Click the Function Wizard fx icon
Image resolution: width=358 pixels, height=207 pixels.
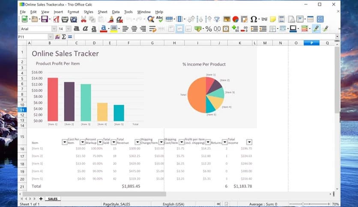(57, 37)
